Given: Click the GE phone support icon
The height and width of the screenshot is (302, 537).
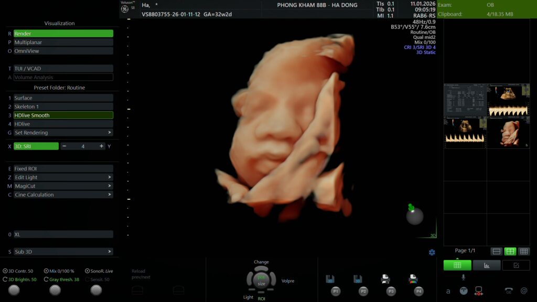Looking at the screenshot, I should click(508, 290).
